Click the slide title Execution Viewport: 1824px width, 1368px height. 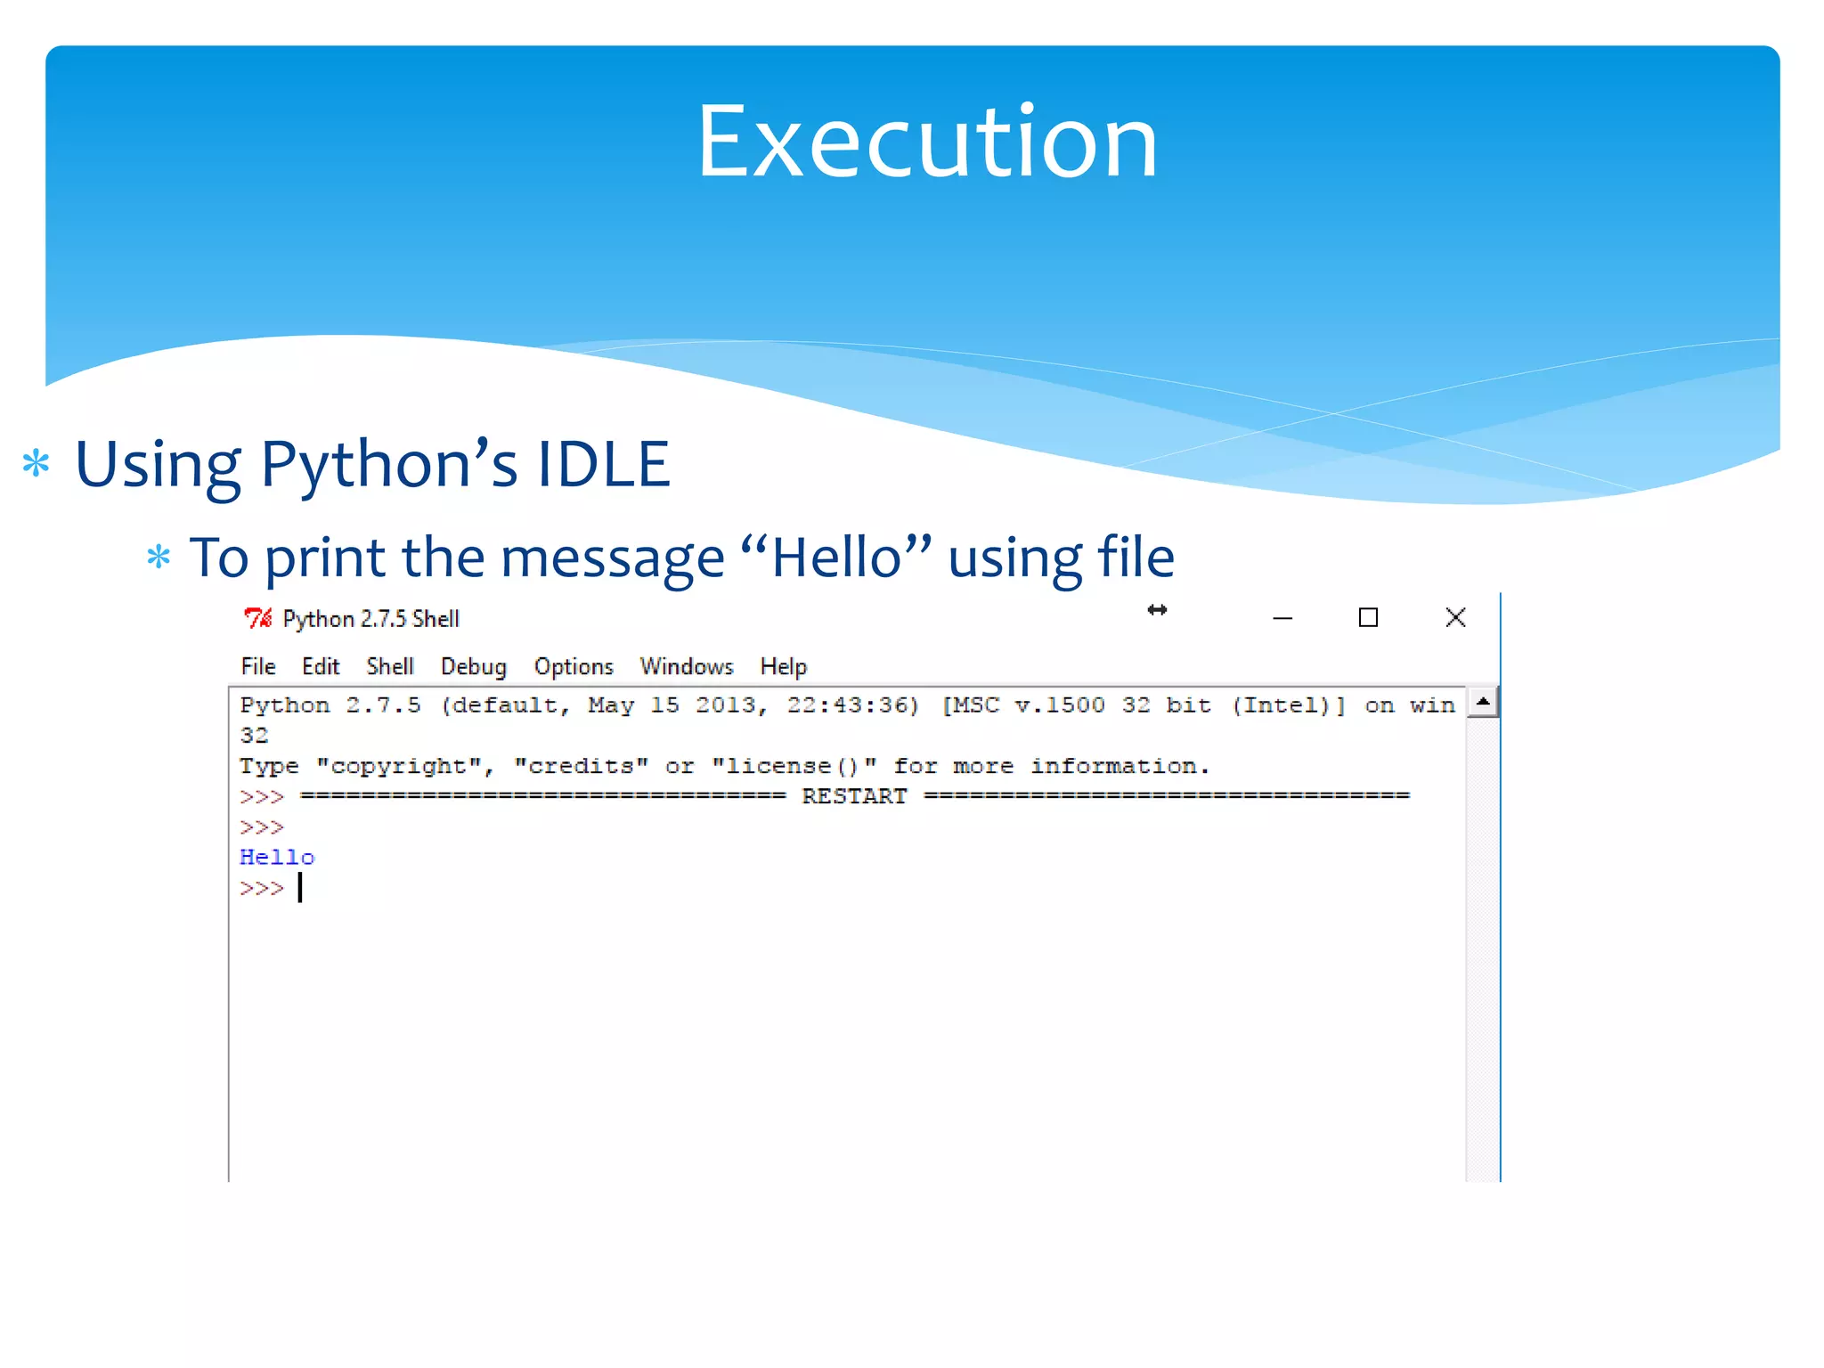pyautogui.click(x=926, y=142)
